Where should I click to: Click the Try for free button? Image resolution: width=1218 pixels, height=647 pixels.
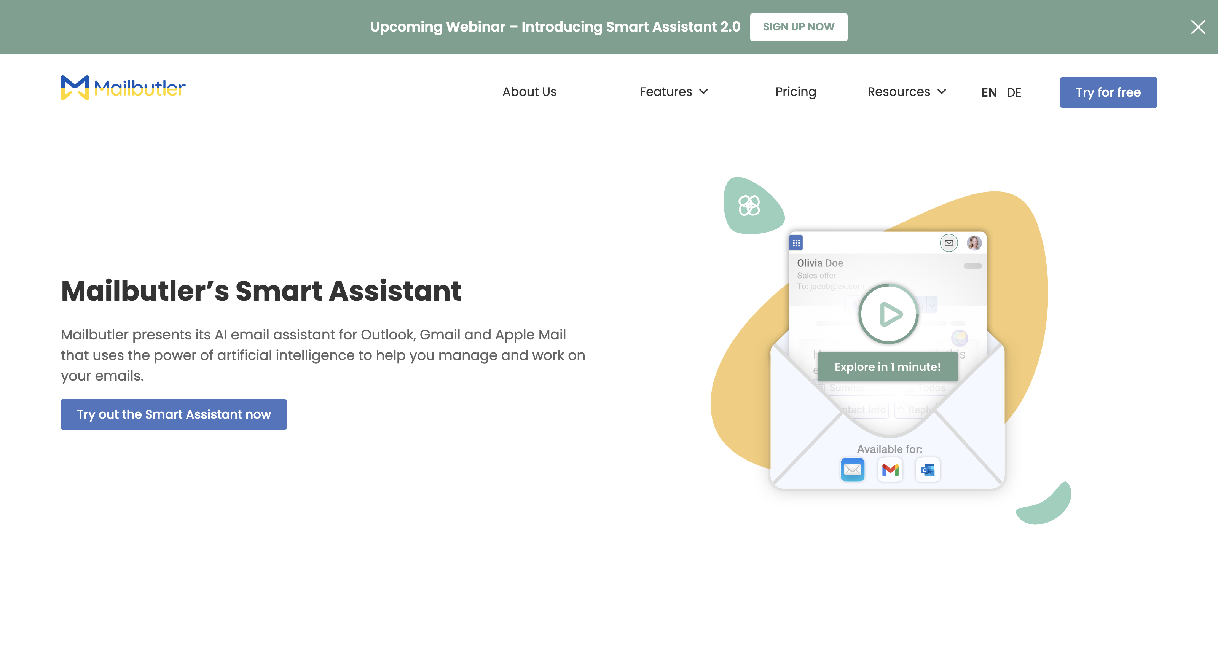pyautogui.click(x=1108, y=92)
